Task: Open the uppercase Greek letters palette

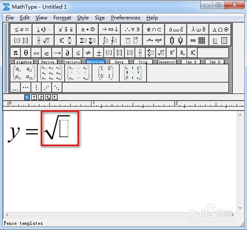Action: [x=220, y=29]
